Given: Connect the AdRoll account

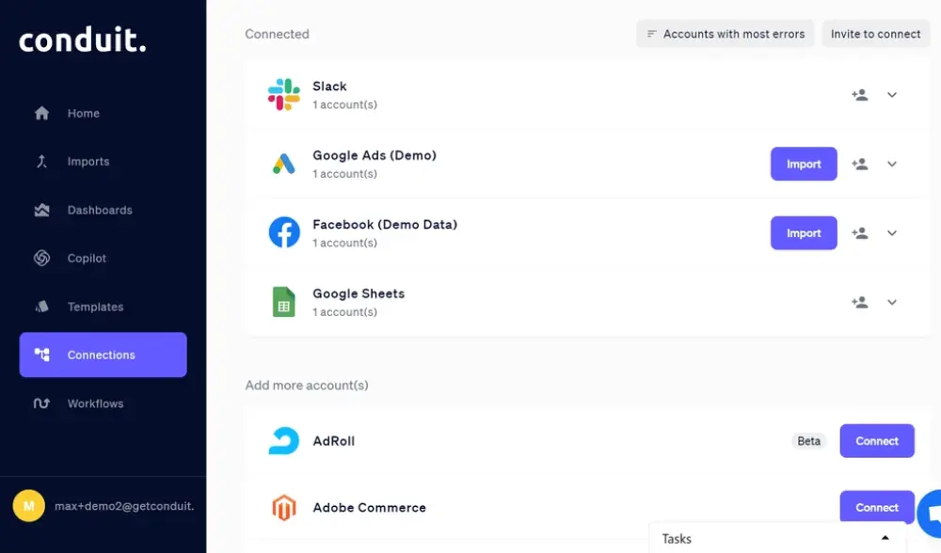Looking at the screenshot, I should tap(876, 441).
